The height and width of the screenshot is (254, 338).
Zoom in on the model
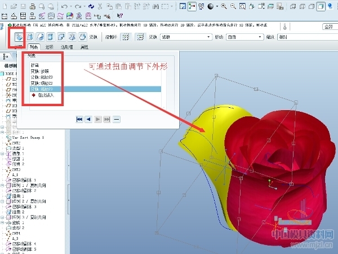pos(224,6)
